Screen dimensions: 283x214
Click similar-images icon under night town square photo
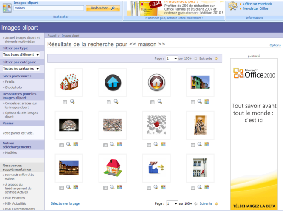click(76, 187)
